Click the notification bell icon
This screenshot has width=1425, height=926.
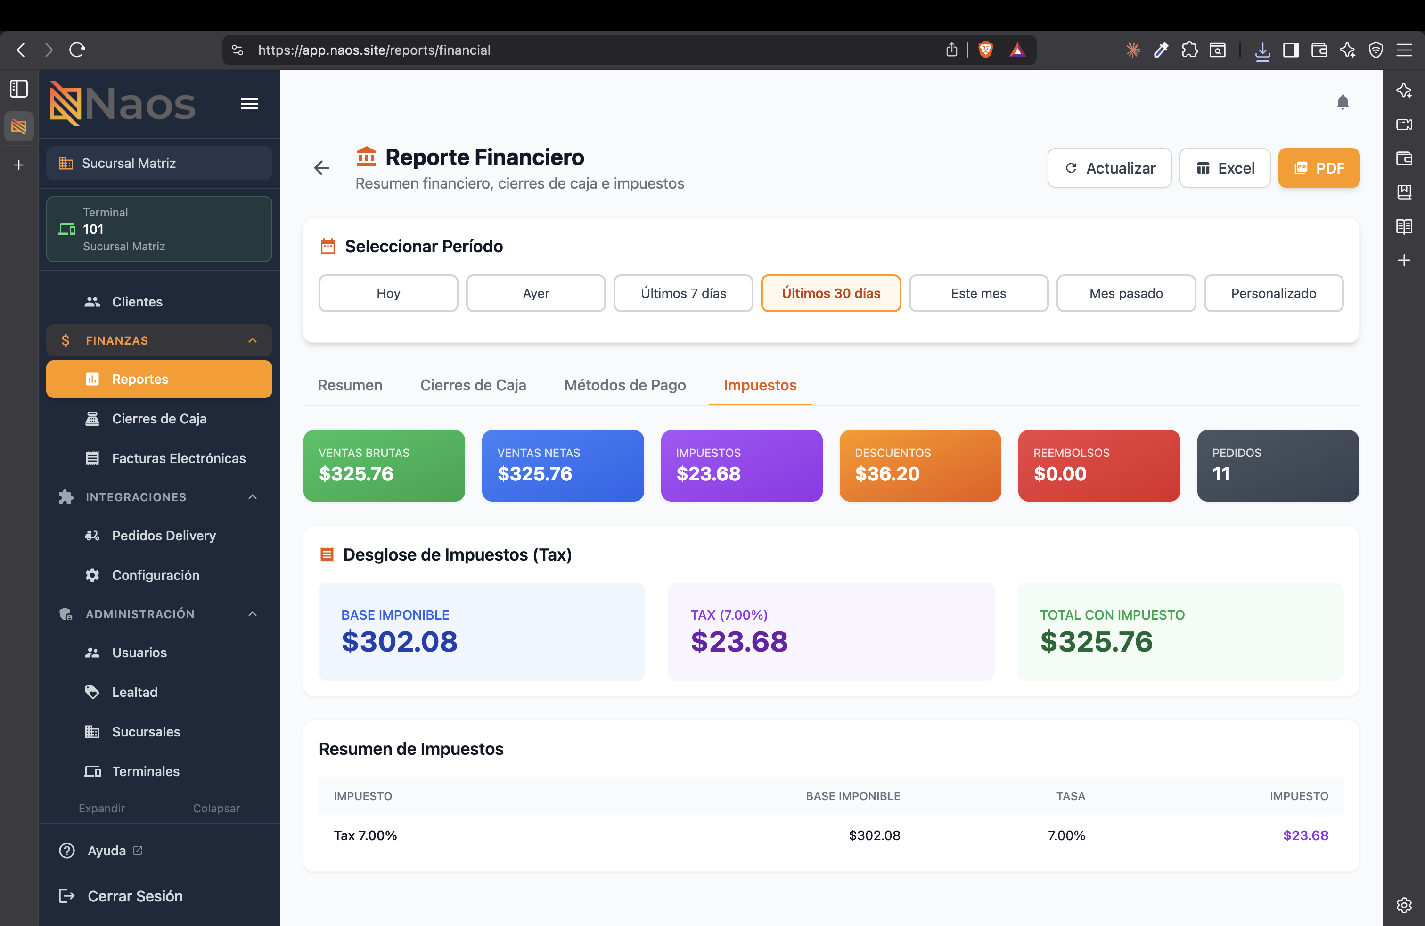click(x=1343, y=102)
